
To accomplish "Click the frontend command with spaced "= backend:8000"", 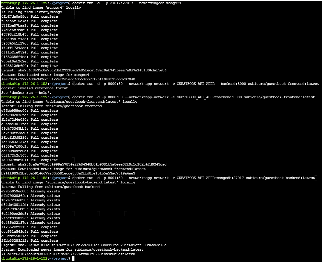I will (x=160, y=84).
